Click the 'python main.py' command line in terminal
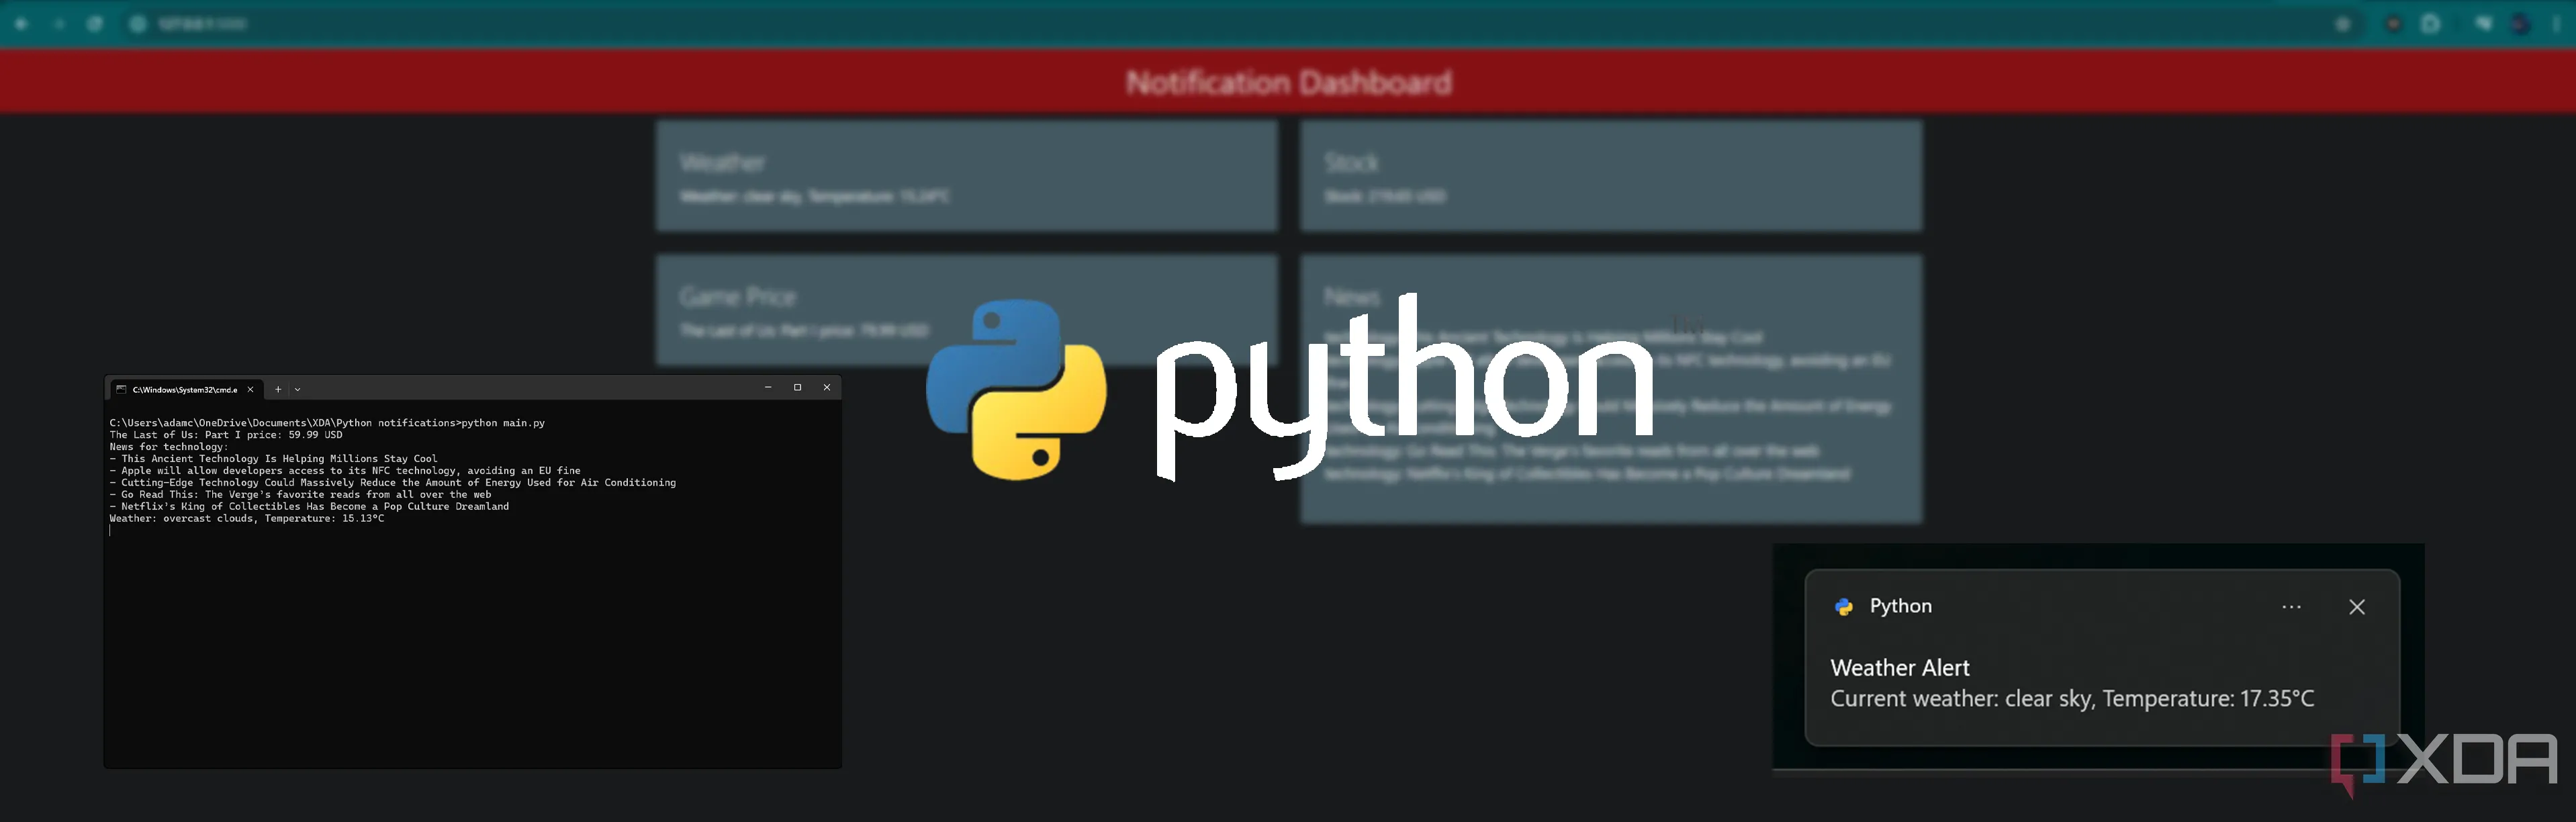 (x=327, y=423)
